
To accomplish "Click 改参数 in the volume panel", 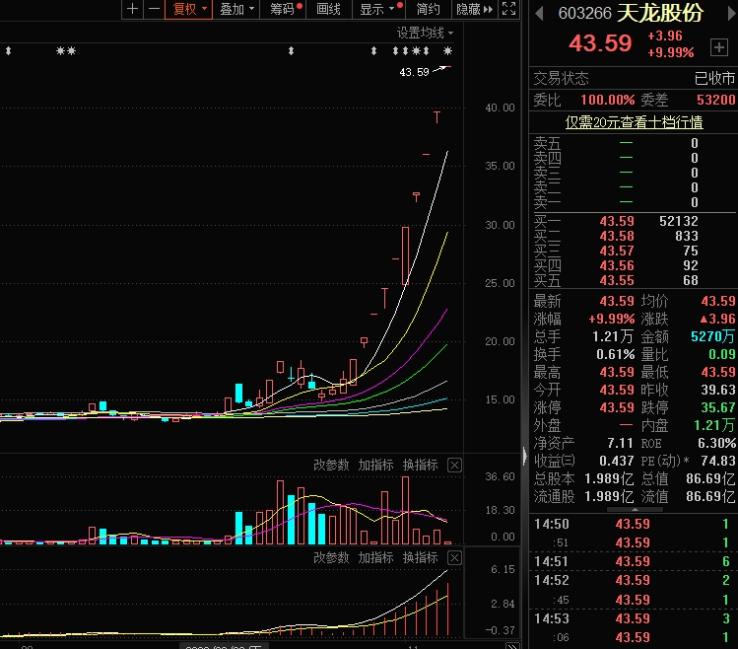I will click(x=331, y=466).
